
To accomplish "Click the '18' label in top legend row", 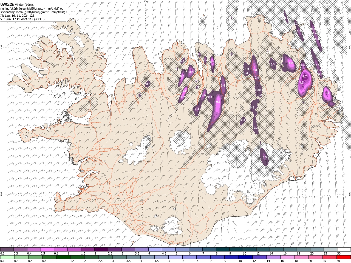I will tap(298, 253).
